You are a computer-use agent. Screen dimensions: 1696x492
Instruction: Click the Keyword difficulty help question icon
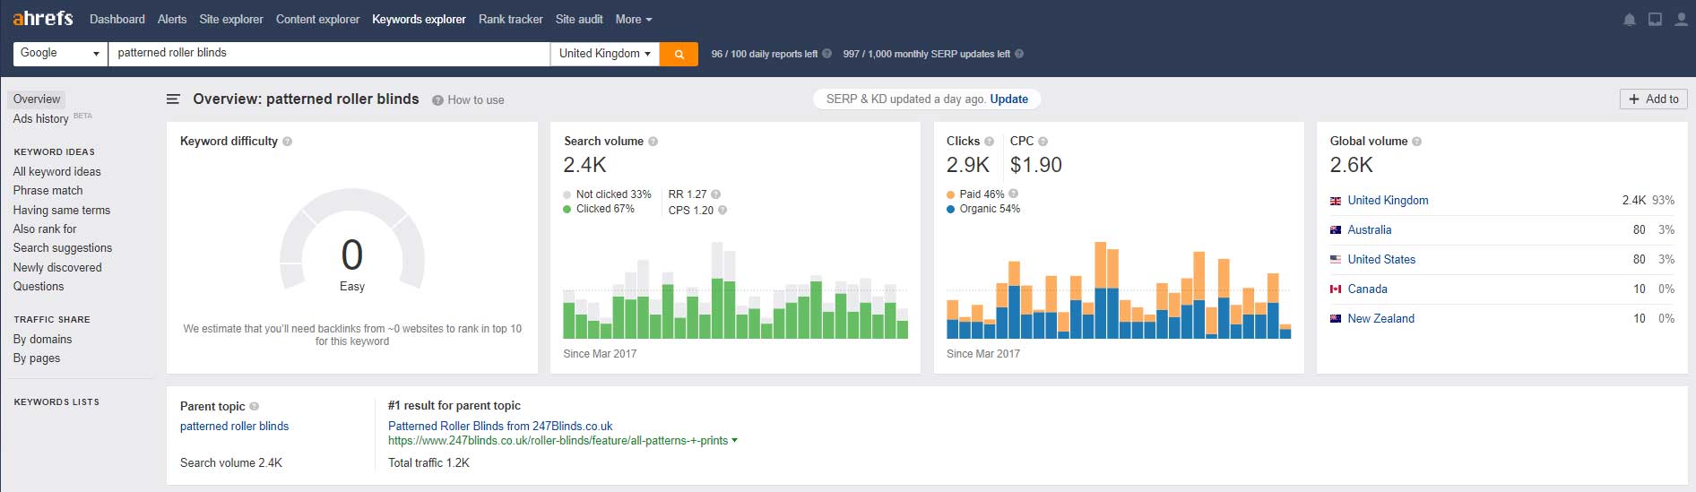coord(287,142)
